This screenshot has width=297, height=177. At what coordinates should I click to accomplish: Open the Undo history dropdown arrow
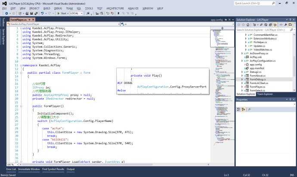pyautogui.click(x=46, y=13)
